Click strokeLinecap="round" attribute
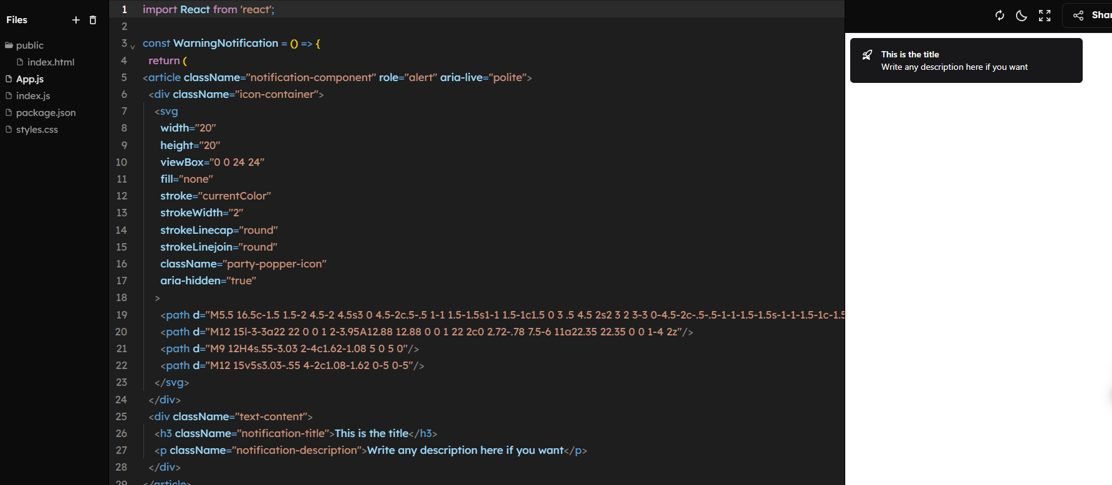This screenshot has width=1112, height=485. coord(219,230)
